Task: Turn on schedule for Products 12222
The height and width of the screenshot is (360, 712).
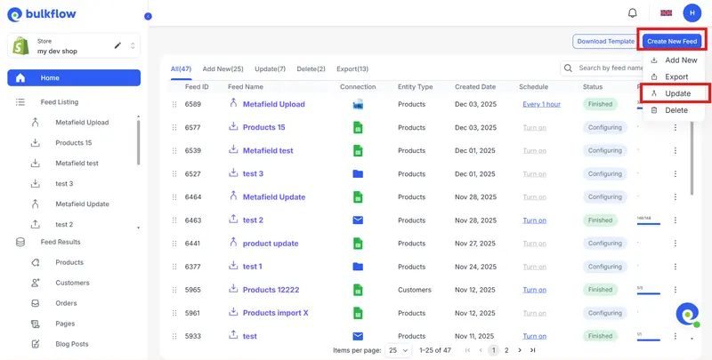Action: [x=535, y=290]
